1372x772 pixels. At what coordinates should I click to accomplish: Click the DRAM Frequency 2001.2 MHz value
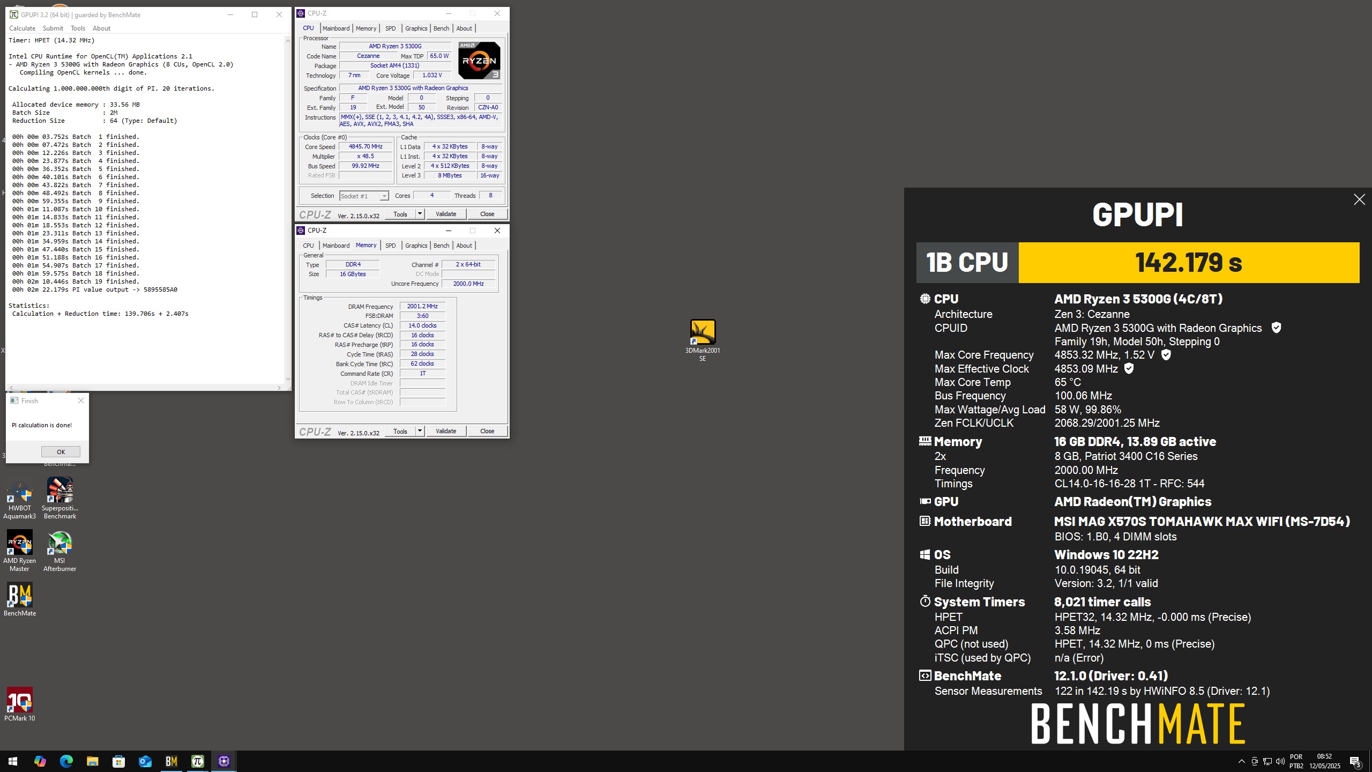tap(422, 307)
